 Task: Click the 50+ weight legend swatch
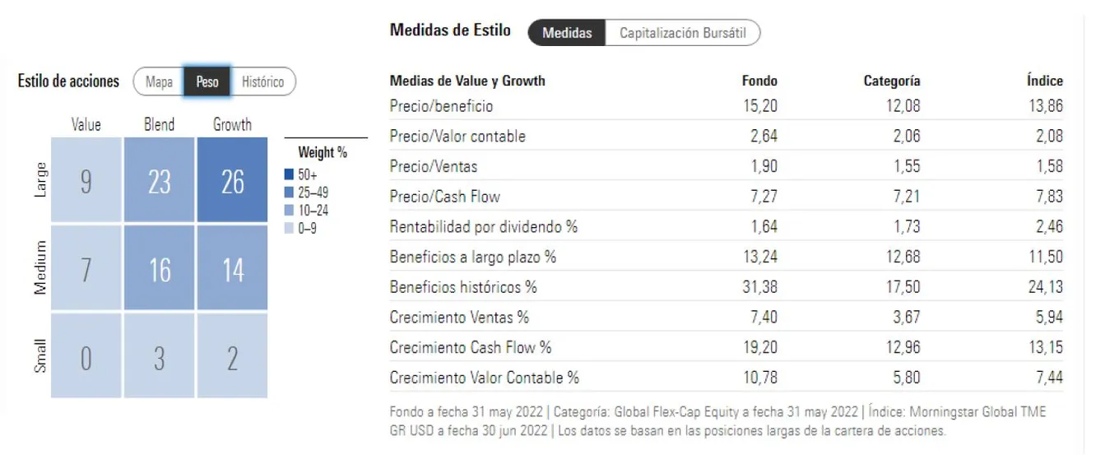point(289,175)
